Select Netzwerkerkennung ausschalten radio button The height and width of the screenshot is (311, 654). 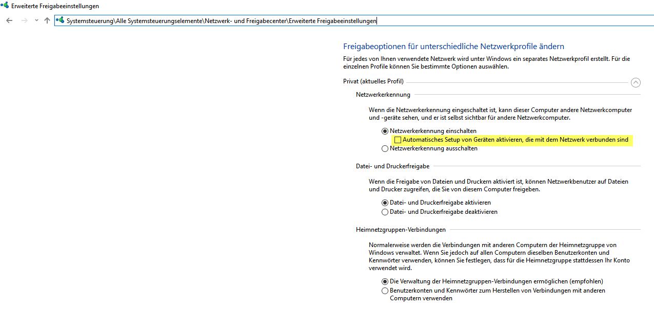385,149
